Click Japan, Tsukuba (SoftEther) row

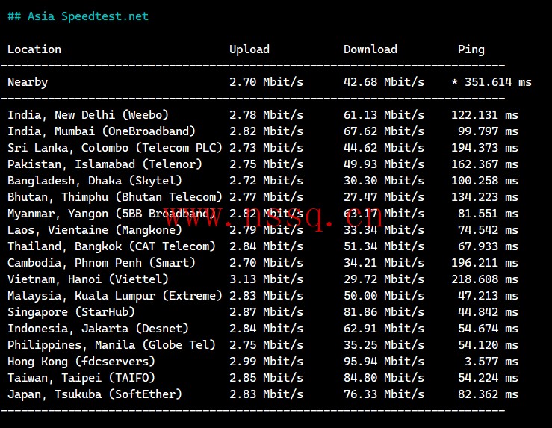263,394
